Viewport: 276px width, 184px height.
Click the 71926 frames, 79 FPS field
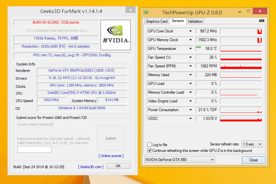pyautogui.click(x=56, y=39)
